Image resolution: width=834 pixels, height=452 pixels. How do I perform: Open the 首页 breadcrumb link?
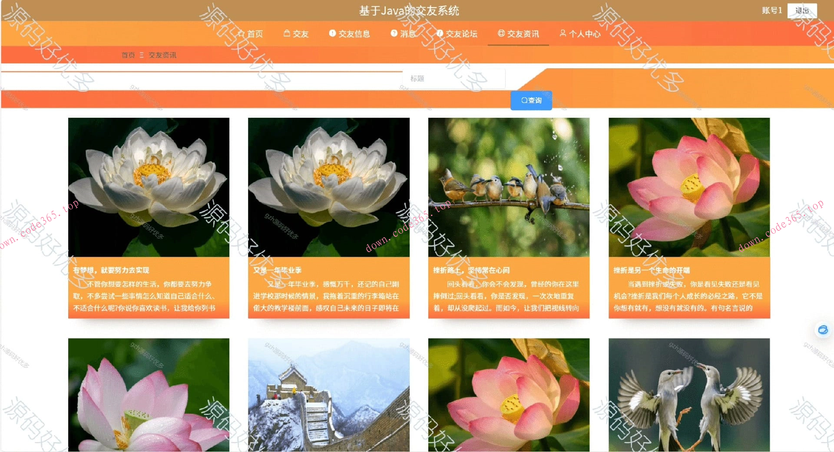pos(128,55)
